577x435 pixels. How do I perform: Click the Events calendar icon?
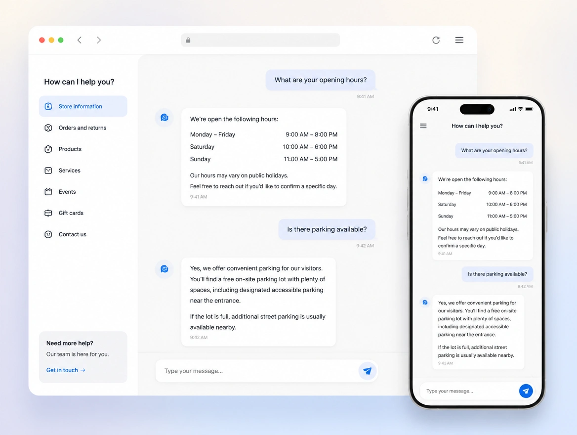click(x=48, y=192)
